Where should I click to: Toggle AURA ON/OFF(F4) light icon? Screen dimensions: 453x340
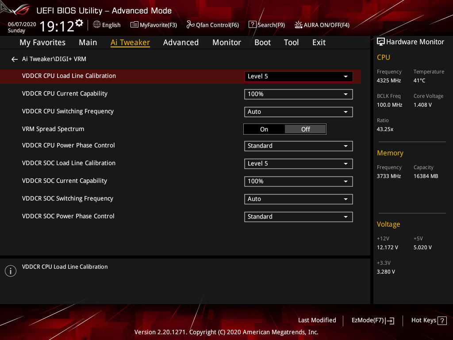[299, 25]
